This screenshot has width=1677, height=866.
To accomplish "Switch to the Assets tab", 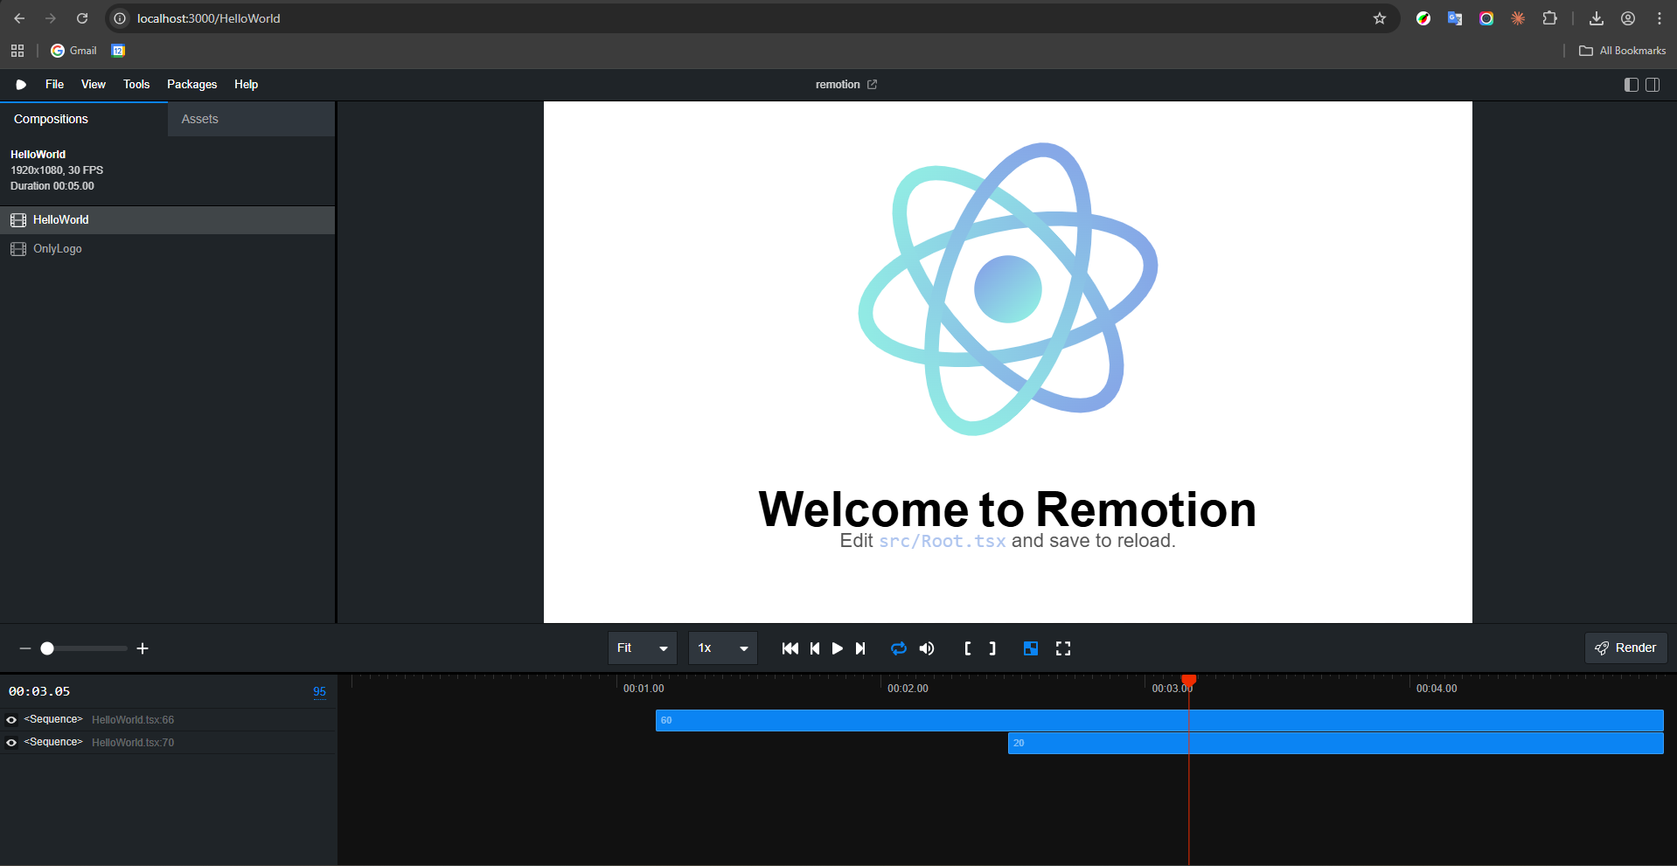I will click(x=200, y=119).
